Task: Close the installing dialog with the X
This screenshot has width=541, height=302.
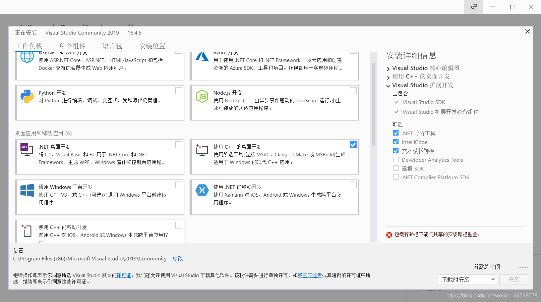Action: pos(528,31)
